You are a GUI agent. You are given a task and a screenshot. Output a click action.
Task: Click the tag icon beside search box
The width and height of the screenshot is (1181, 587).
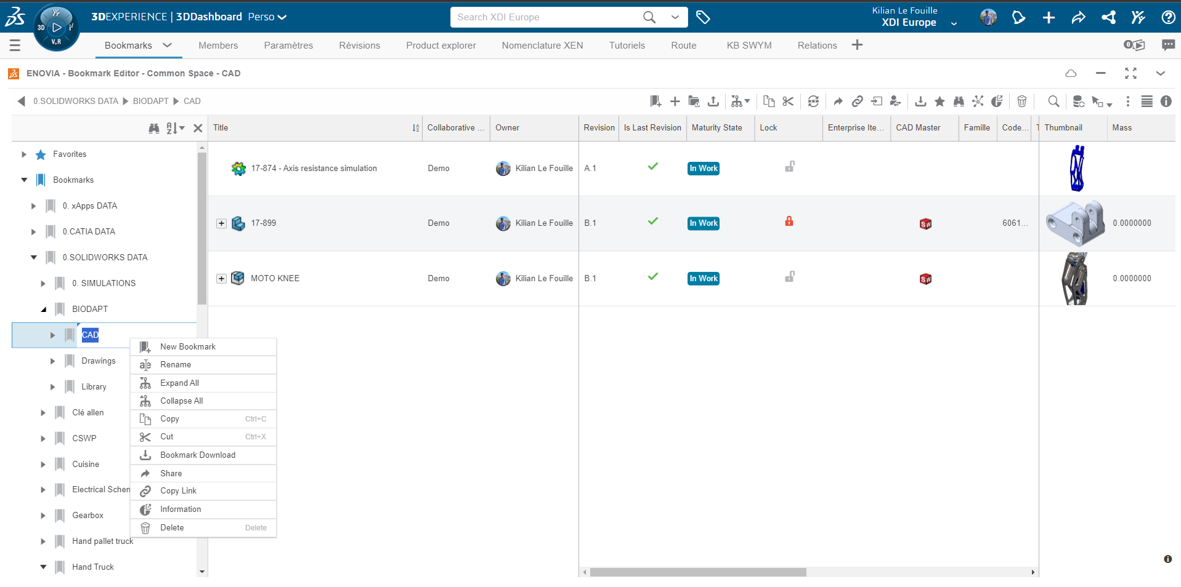click(703, 17)
